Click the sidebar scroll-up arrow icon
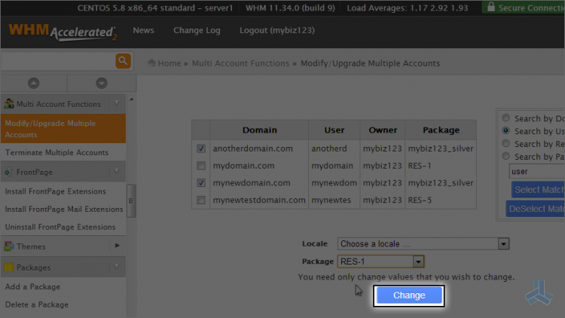Screen dimensions: 565x318 click(x=33, y=83)
